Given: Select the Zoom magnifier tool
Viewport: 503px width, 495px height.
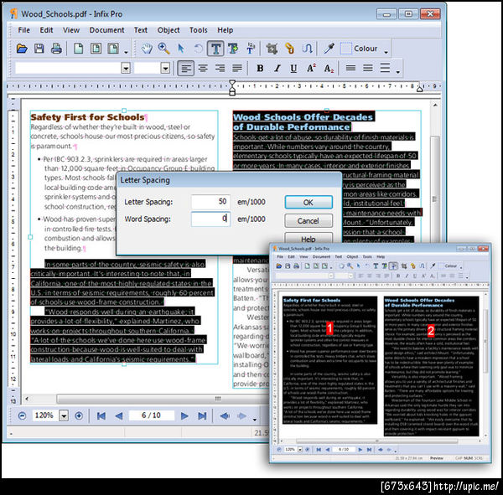Looking at the screenshot, I should click(164, 49).
